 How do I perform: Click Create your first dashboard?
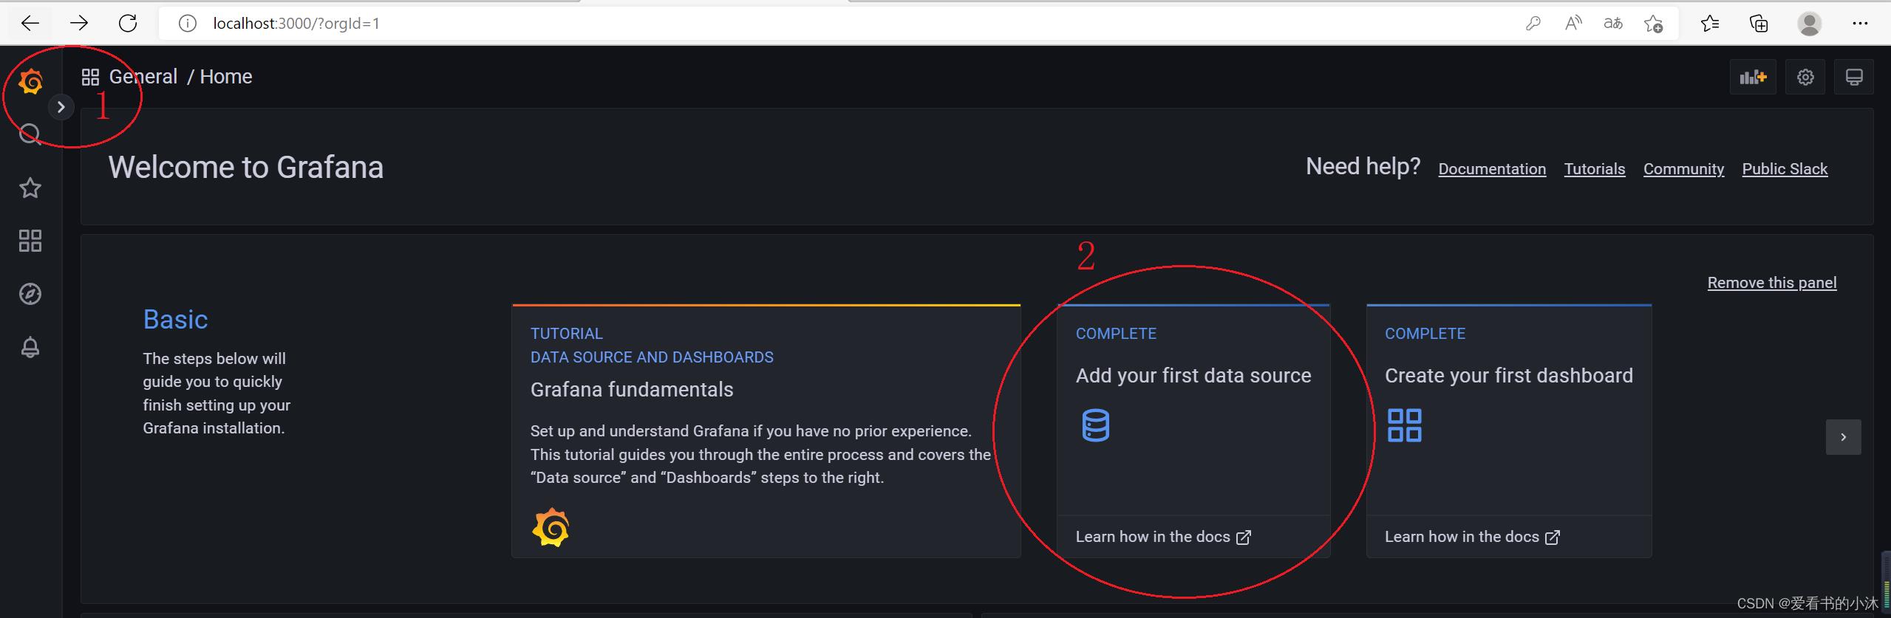1509,376
